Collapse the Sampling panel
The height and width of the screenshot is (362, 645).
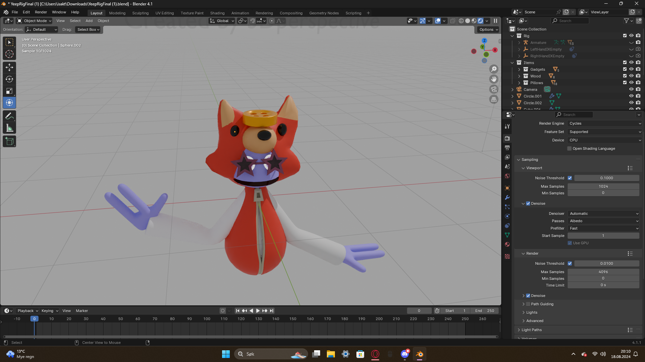coord(519,160)
